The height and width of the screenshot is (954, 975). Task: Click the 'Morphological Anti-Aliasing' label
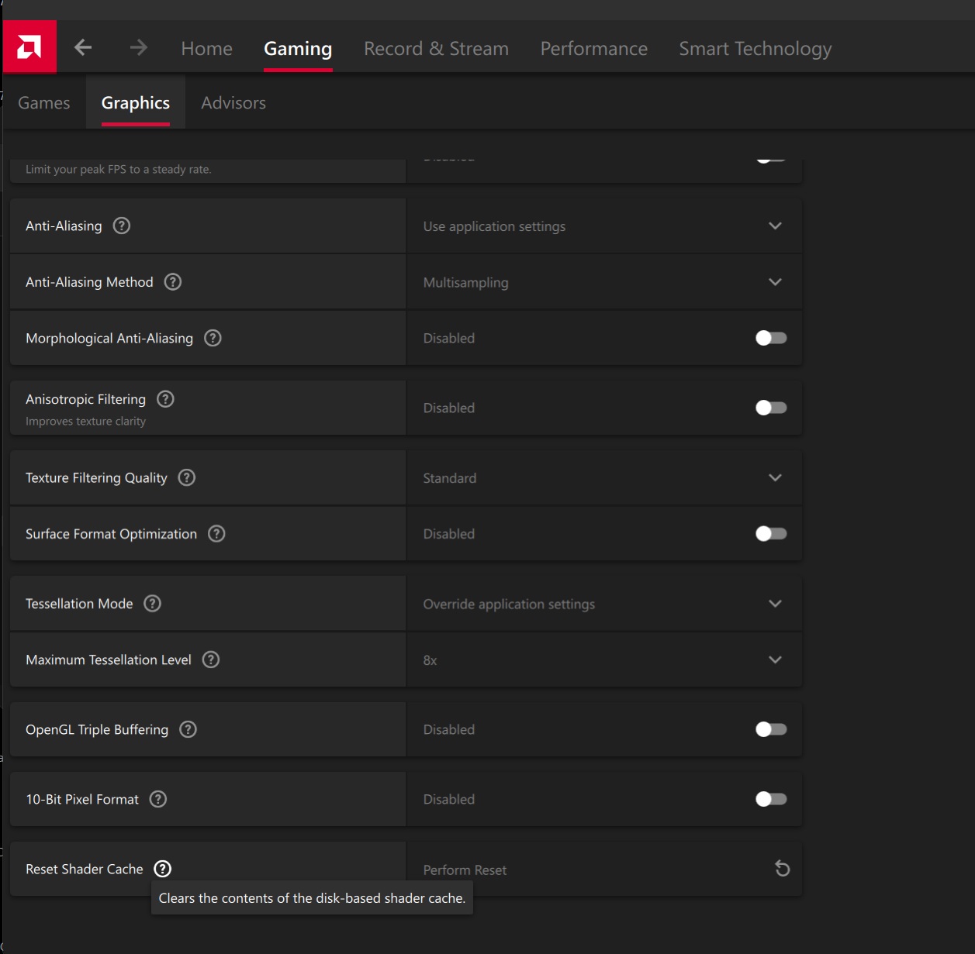coord(109,338)
